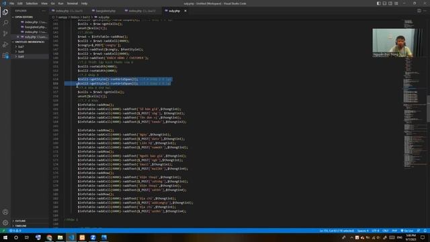Open Task View on the taskbar
This screenshot has height=242, width=430.
[27, 237]
